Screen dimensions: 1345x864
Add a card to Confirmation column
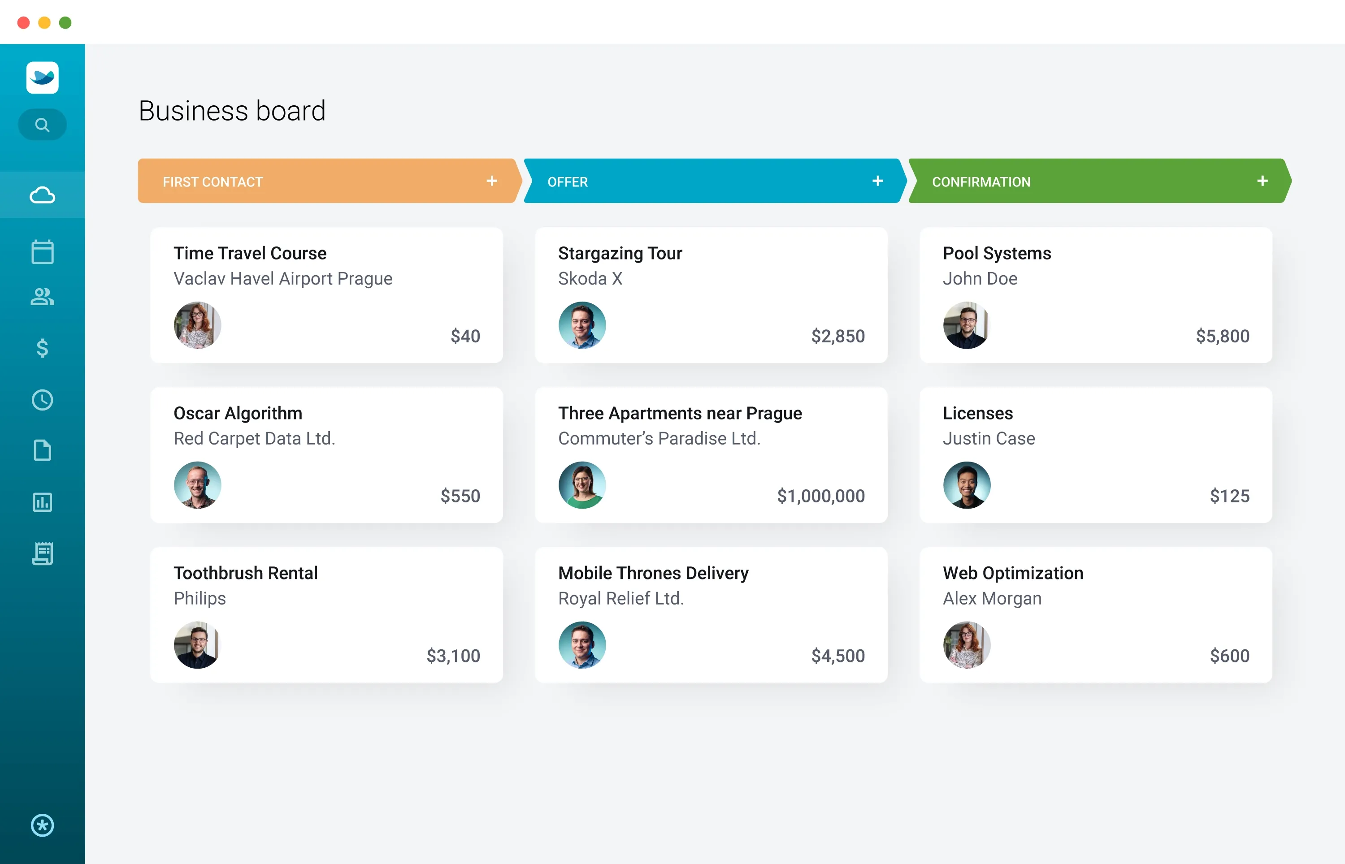1262,181
